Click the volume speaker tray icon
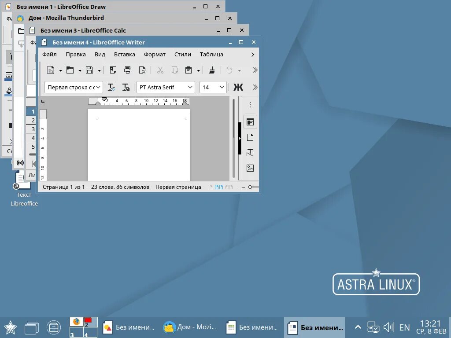This screenshot has width=451, height=338. click(388, 327)
